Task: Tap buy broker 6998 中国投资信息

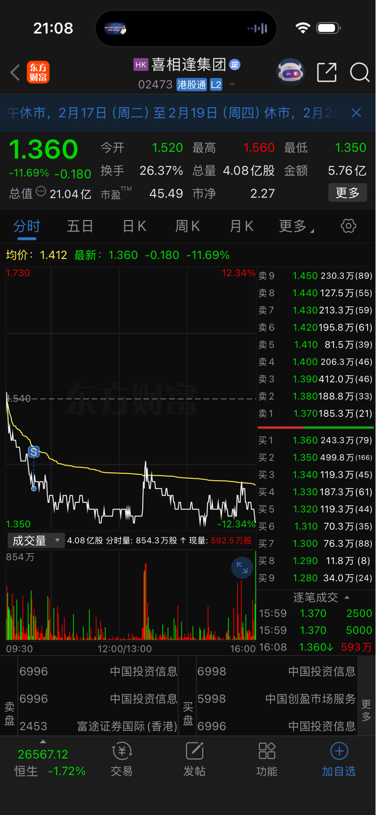Action: click(276, 672)
